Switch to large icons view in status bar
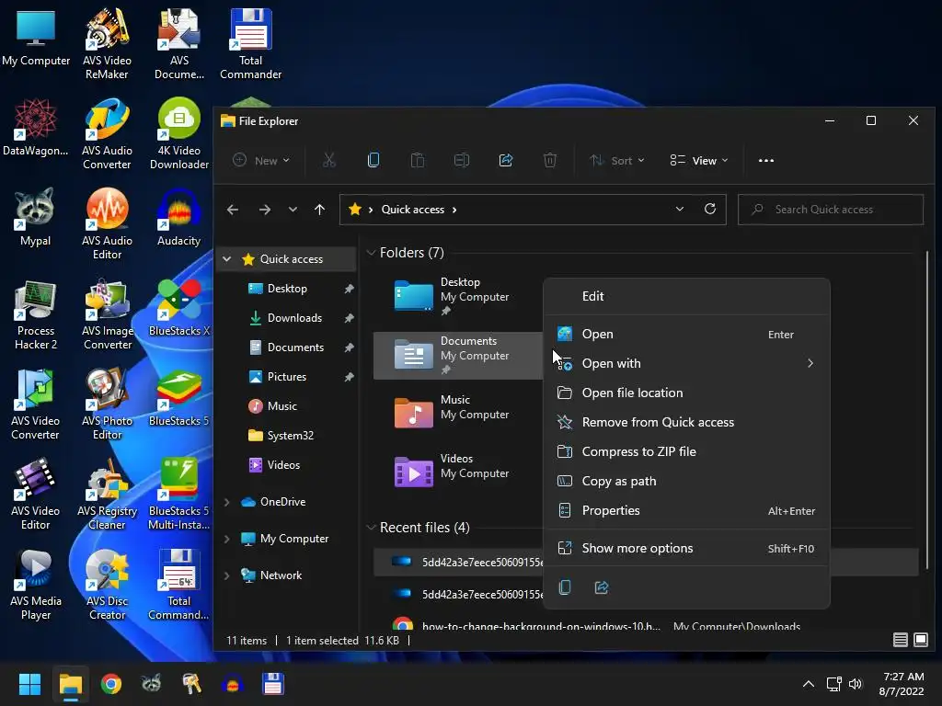 click(920, 640)
